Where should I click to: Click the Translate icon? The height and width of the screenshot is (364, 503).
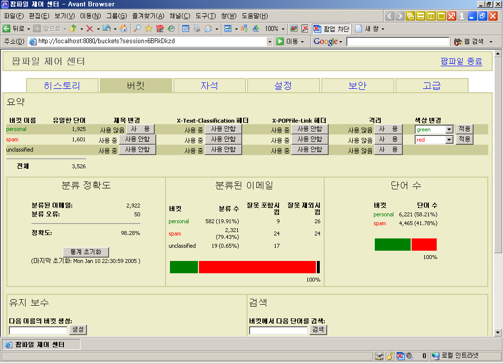244,28
